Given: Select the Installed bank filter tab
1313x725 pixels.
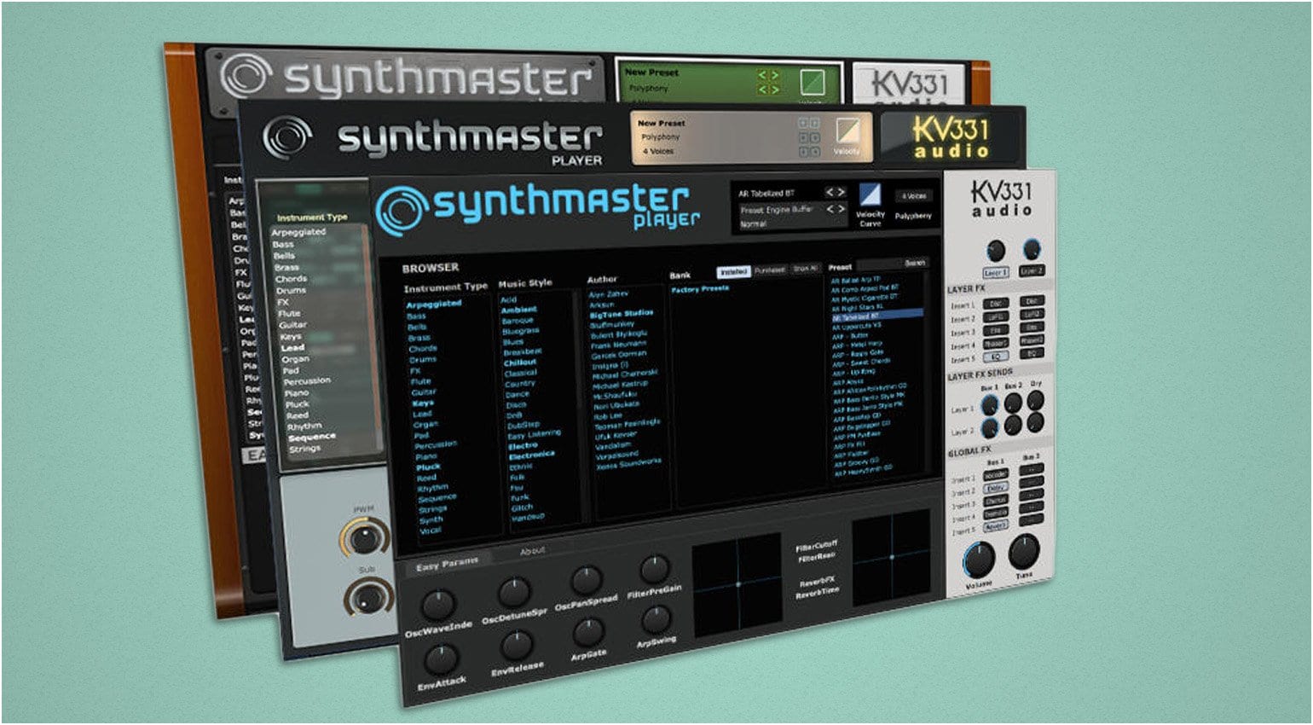Looking at the screenshot, I should [x=733, y=272].
